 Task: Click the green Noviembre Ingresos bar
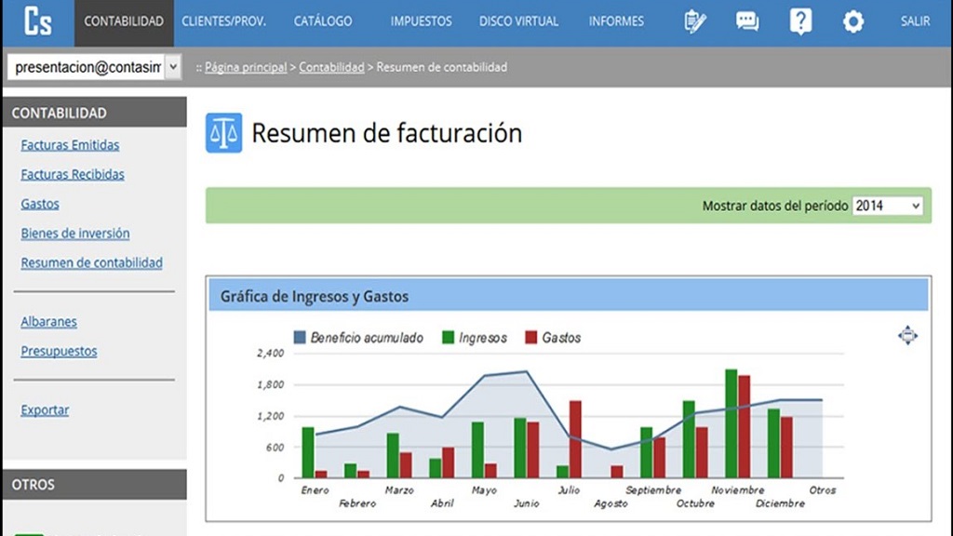tap(732, 423)
